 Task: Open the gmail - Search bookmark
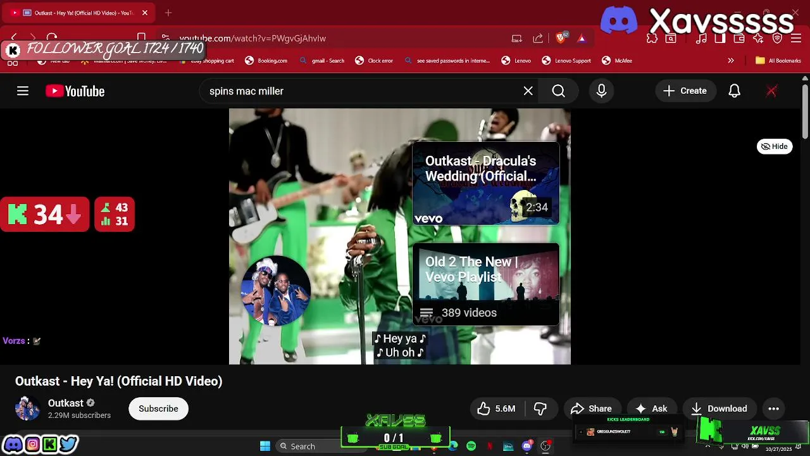pos(321,61)
